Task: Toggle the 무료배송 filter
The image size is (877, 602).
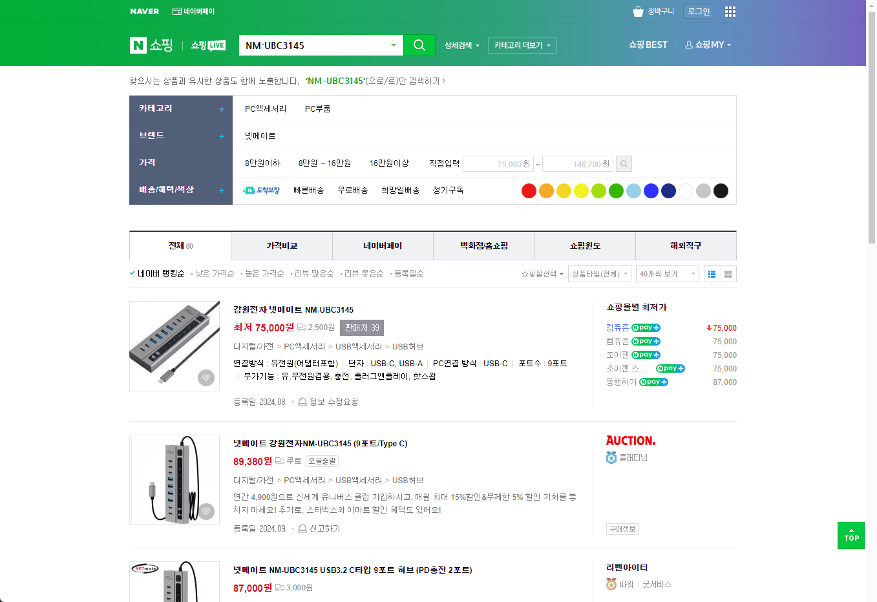Action: [x=353, y=191]
